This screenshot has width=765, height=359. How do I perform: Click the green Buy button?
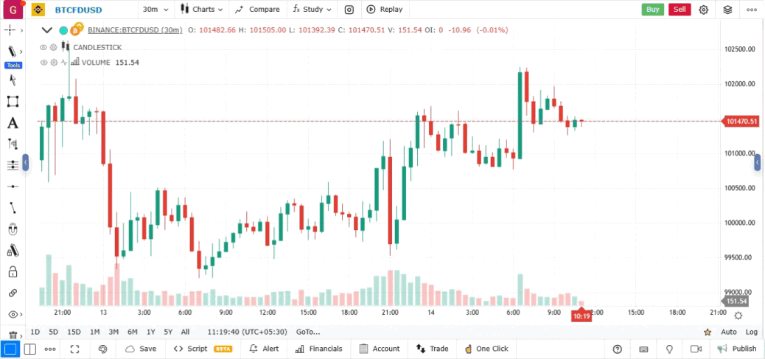pos(652,10)
